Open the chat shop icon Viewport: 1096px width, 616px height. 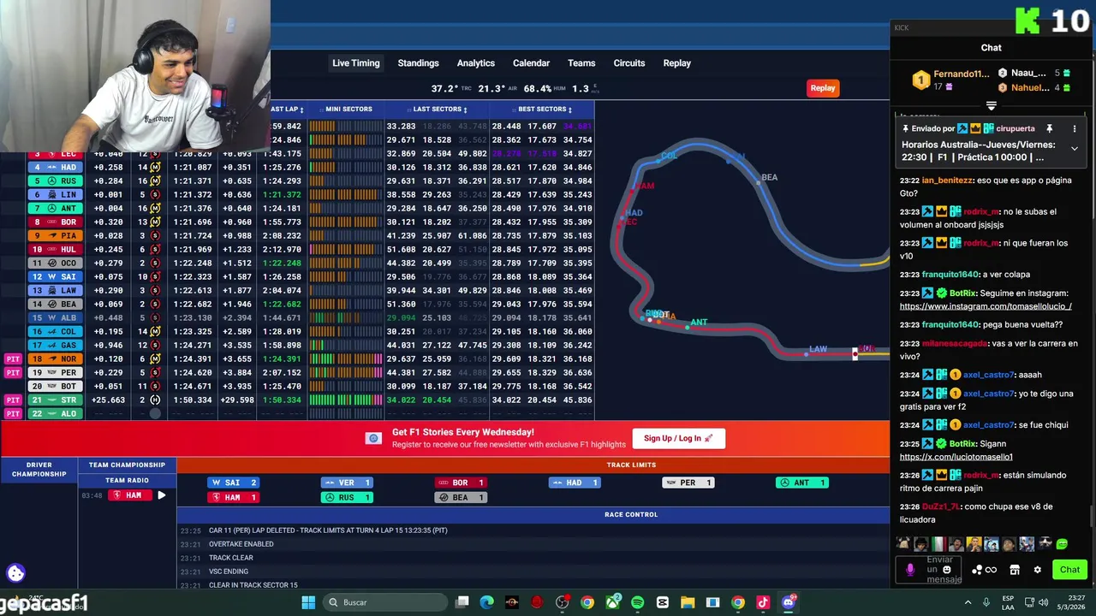1015,570
